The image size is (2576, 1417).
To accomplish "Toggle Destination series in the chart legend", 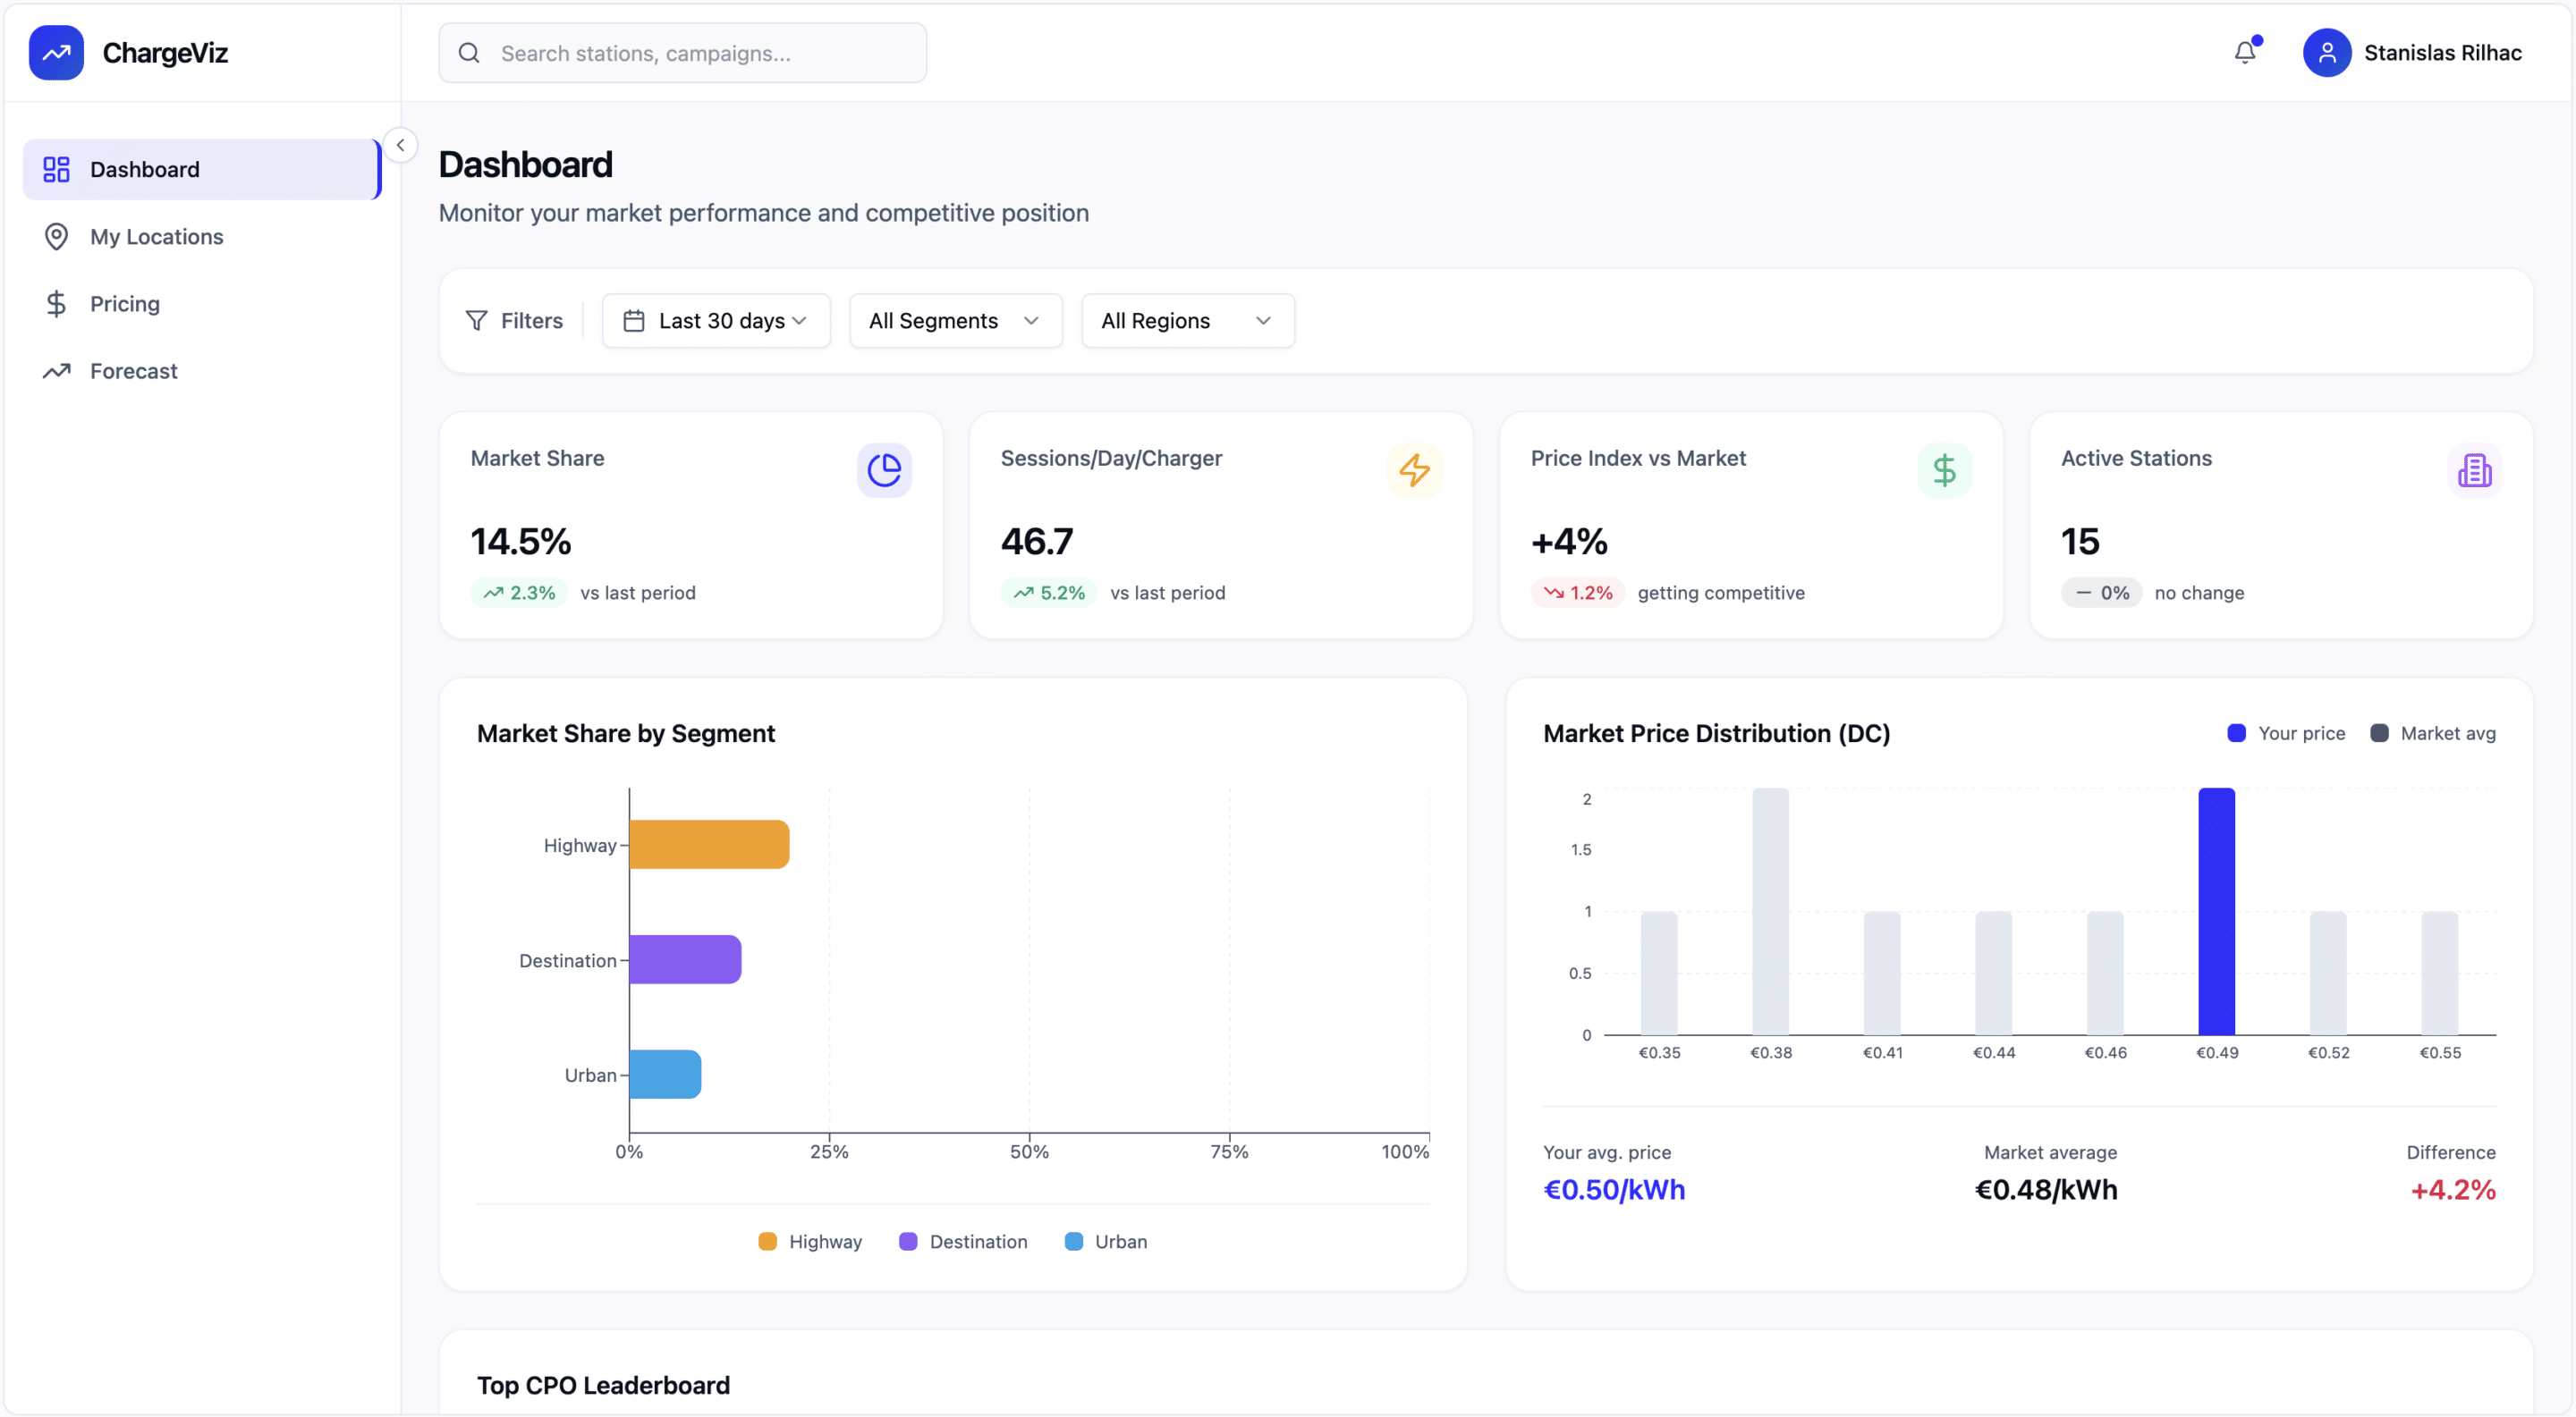I will [963, 1241].
